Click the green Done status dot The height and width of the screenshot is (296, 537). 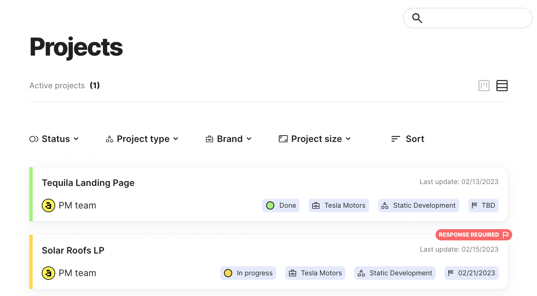270,205
